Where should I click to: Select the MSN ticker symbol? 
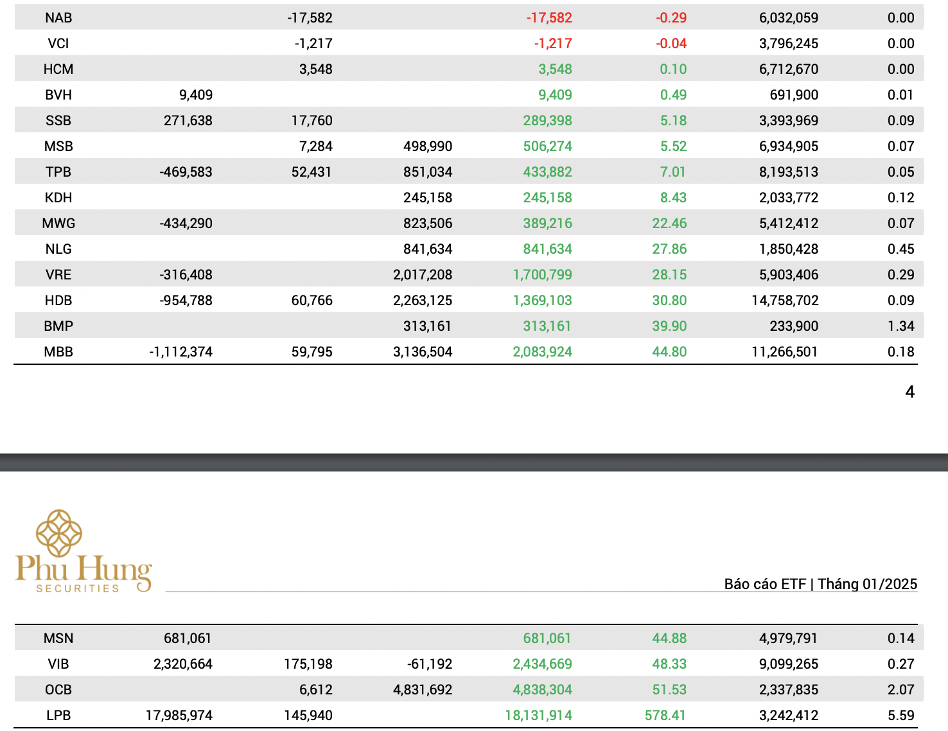[58, 639]
